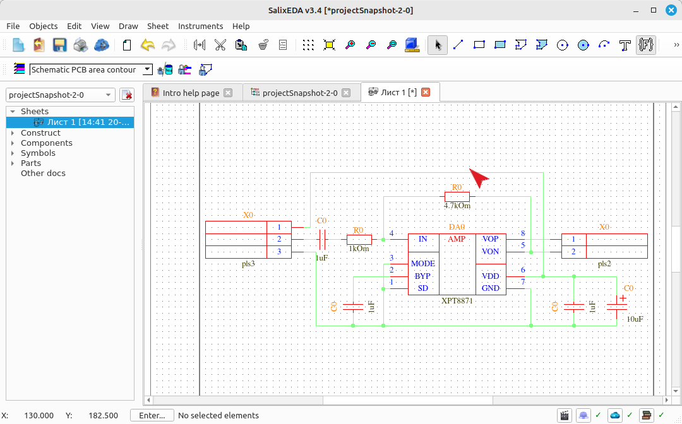The width and height of the screenshot is (682, 424).
Task: Select the arc drawing tool
Action: (x=604, y=45)
